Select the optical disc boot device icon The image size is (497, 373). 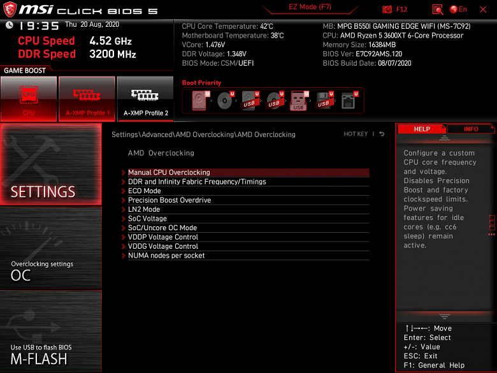[225, 101]
